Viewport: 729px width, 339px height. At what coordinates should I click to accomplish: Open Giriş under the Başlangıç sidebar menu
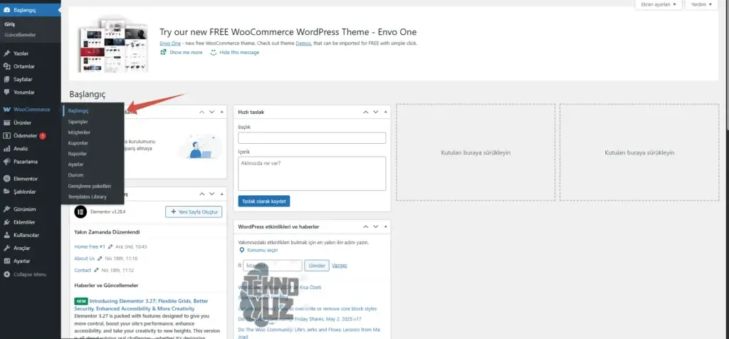9,24
